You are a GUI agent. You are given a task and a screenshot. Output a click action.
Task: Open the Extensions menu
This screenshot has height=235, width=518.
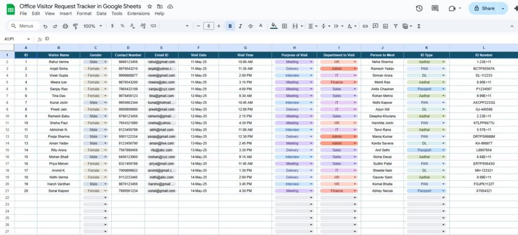139,14
